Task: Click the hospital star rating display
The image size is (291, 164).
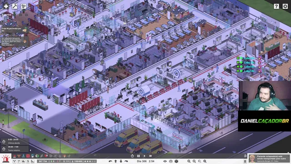Action: pos(90,161)
